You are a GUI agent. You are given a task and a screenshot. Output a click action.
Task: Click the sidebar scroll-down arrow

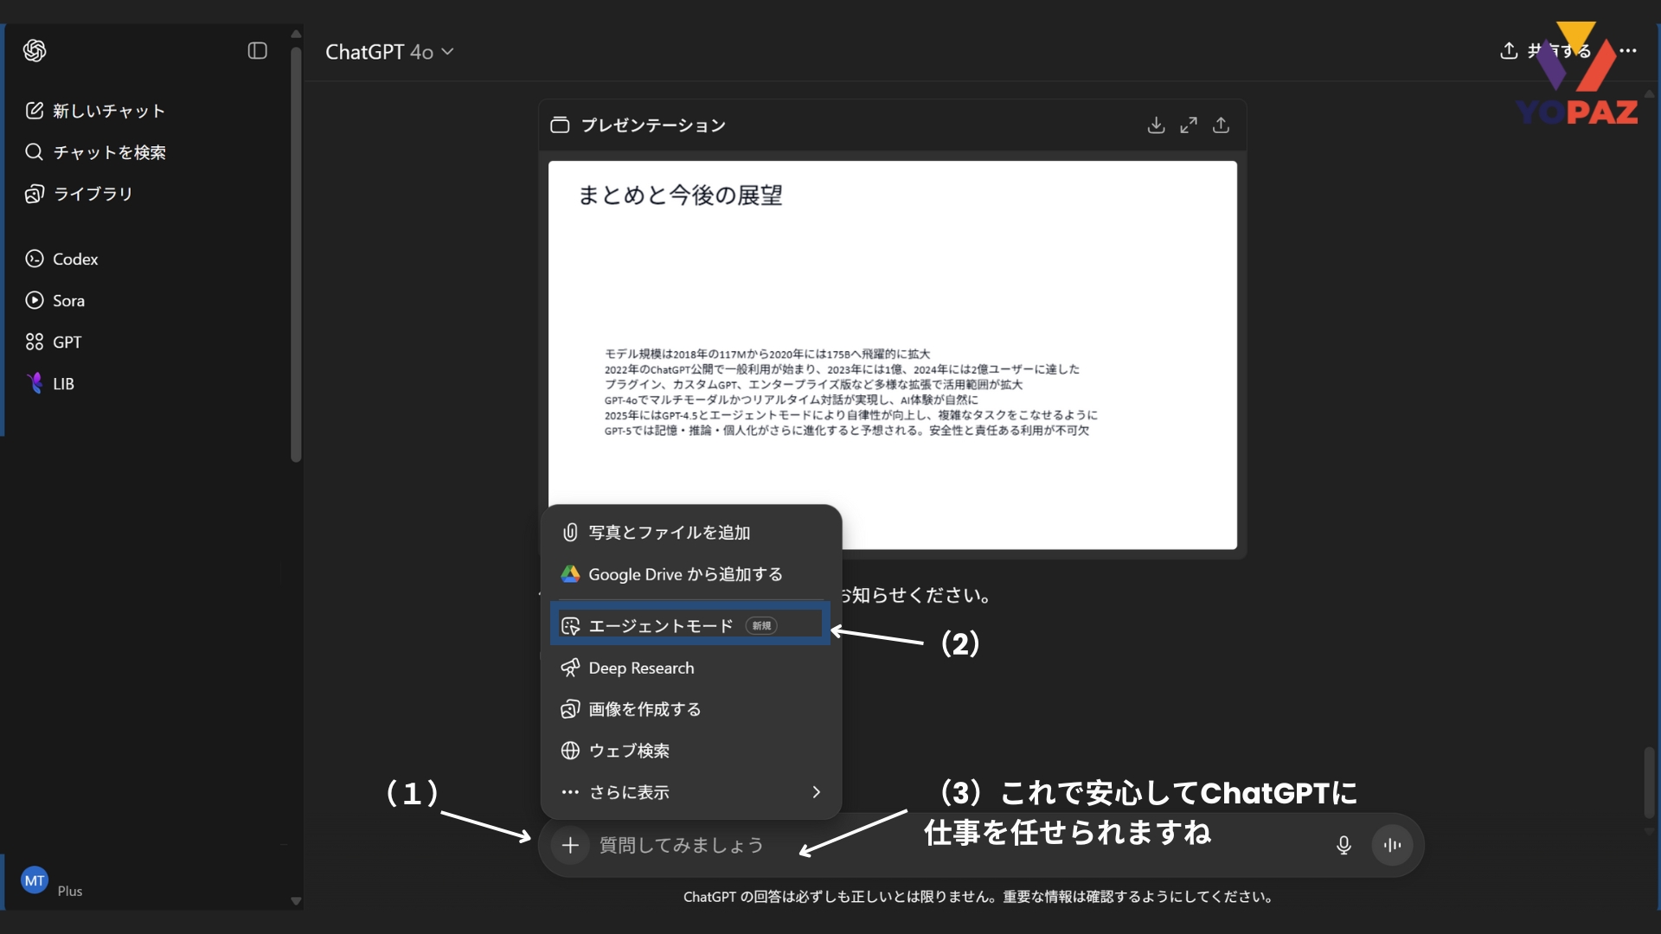coord(296,900)
